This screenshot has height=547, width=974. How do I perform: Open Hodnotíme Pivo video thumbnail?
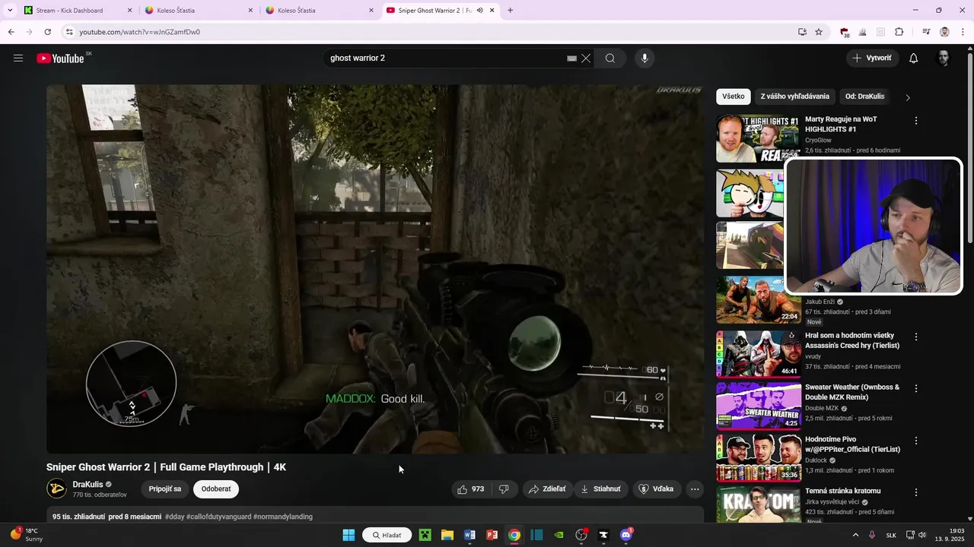pos(759,457)
